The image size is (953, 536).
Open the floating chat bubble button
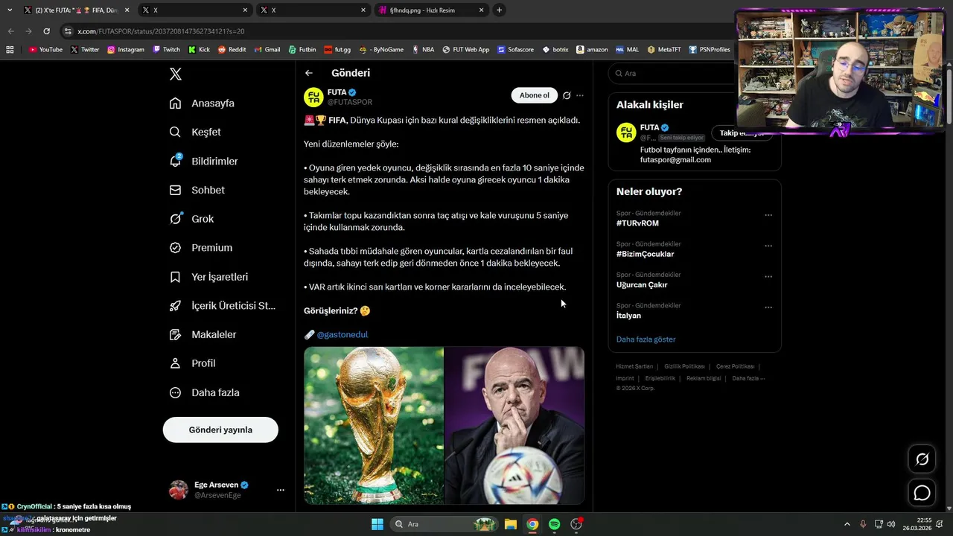click(x=922, y=493)
